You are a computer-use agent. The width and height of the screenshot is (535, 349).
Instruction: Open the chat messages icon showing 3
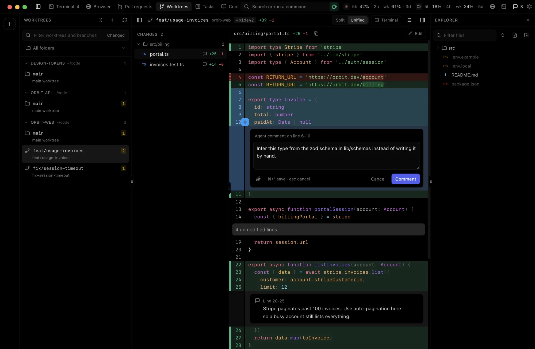click(518, 7)
